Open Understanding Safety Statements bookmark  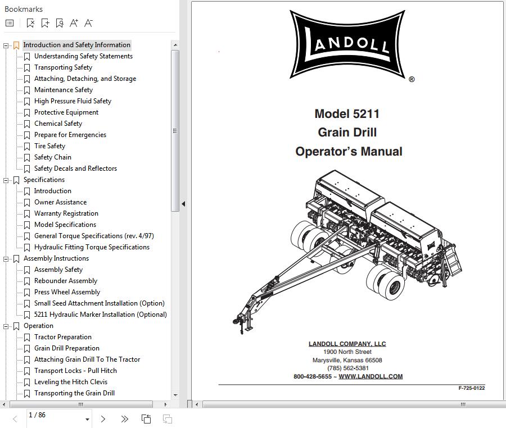(x=83, y=56)
